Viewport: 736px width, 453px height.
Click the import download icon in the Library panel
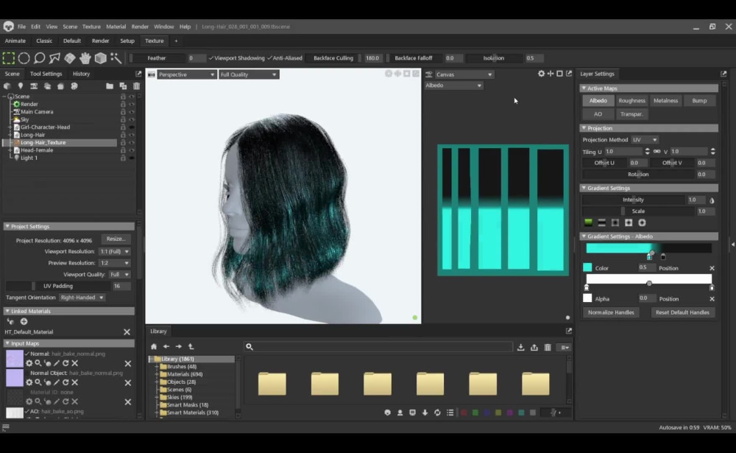[521, 346]
